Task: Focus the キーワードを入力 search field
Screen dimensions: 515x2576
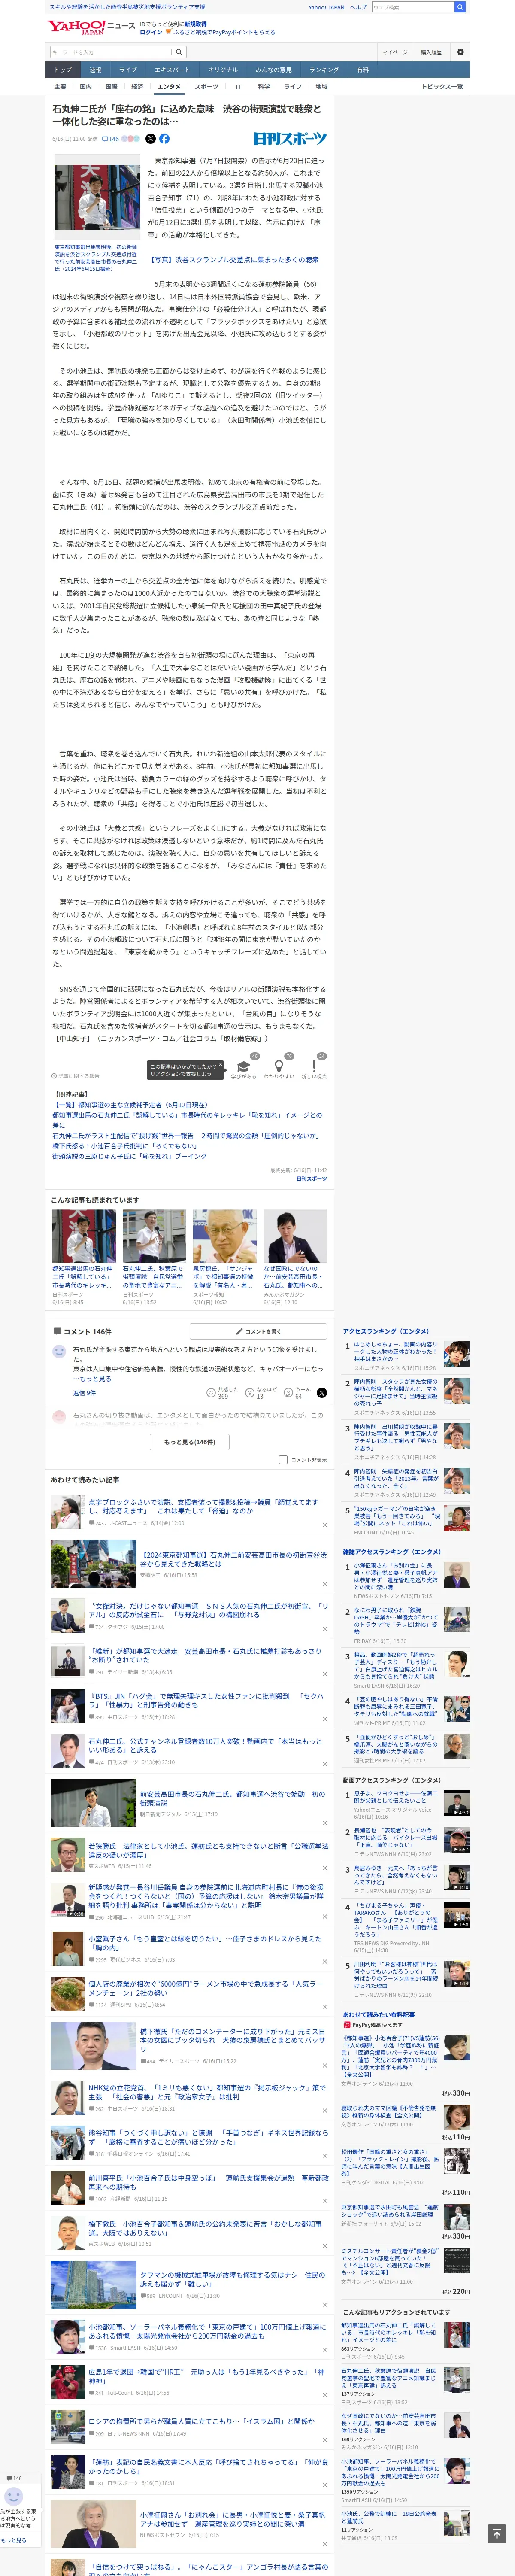Action: pyautogui.click(x=111, y=52)
